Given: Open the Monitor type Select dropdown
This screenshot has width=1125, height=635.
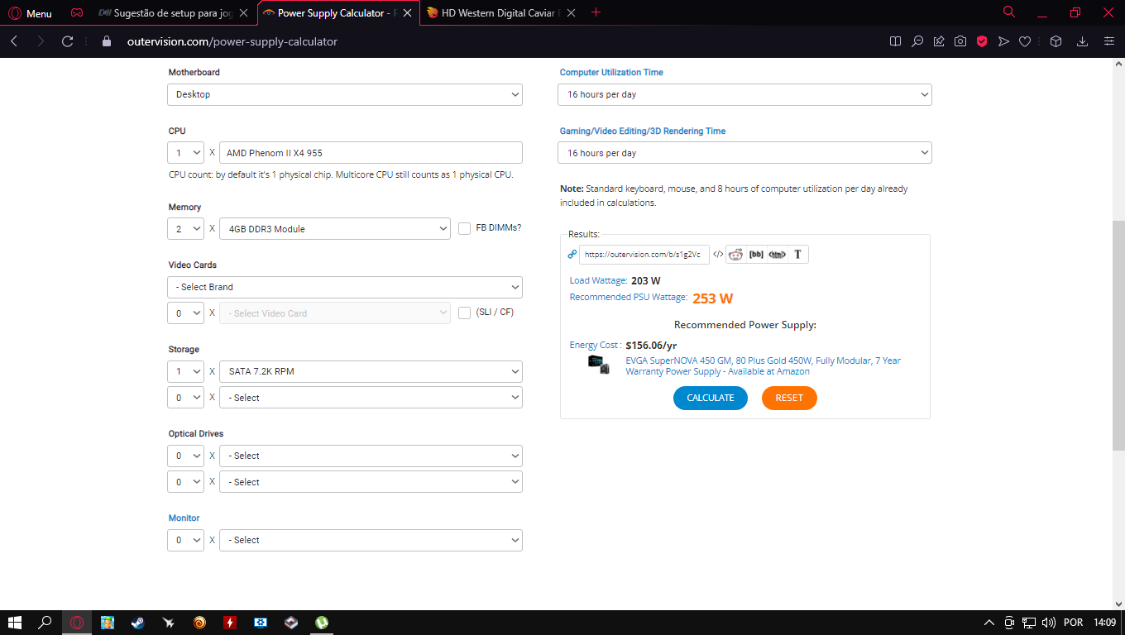Looking at the screenshot, I should pos(371,540).
